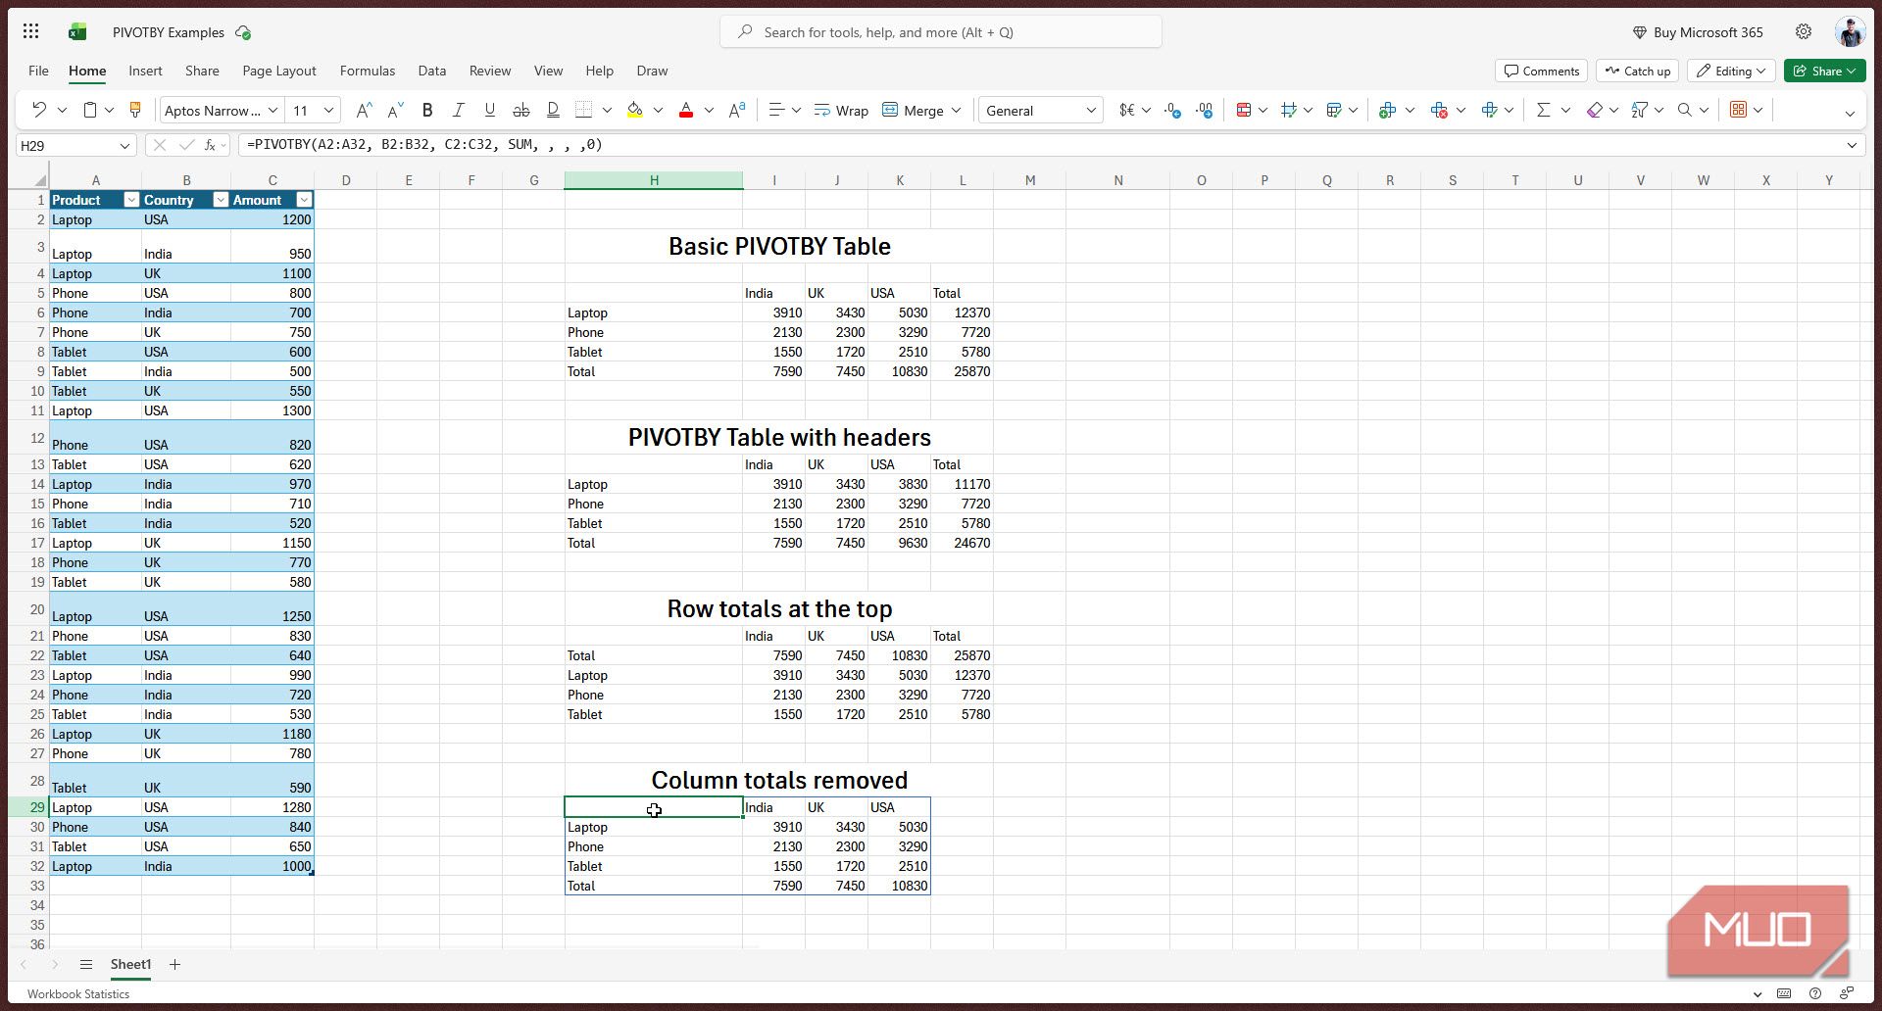
Task: Add a new sheet with plus
Action: pos(174,964)
